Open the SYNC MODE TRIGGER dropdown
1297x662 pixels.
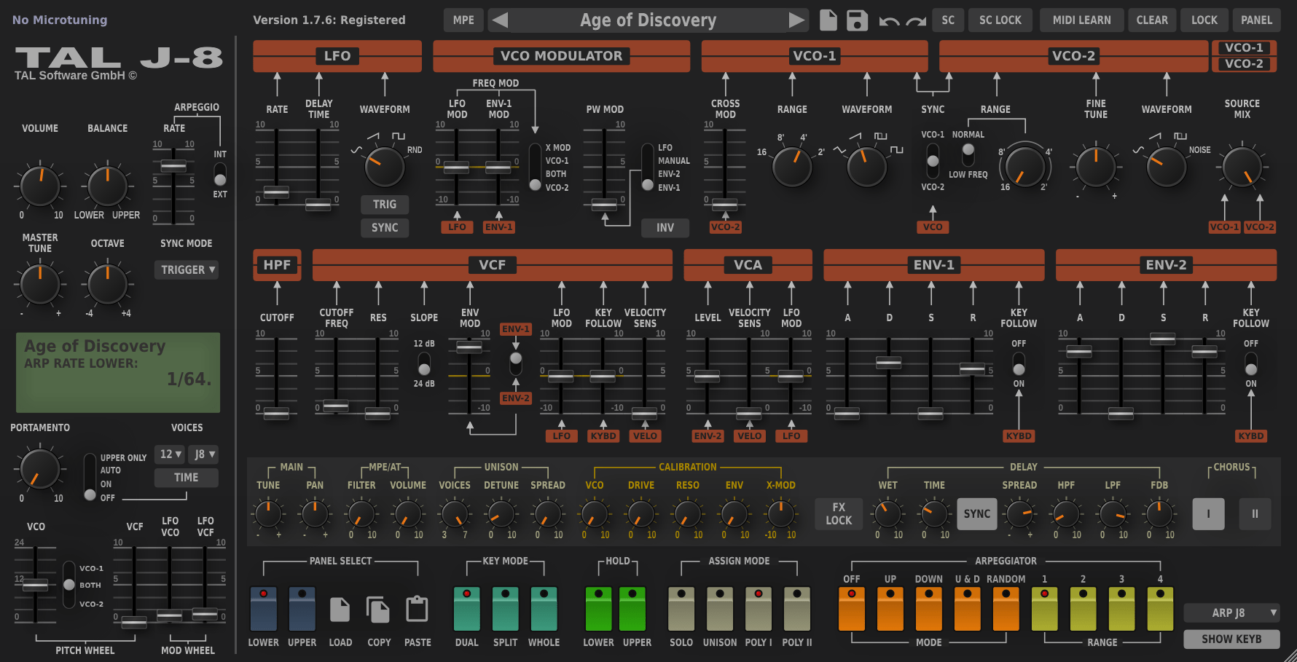[186, 269]
